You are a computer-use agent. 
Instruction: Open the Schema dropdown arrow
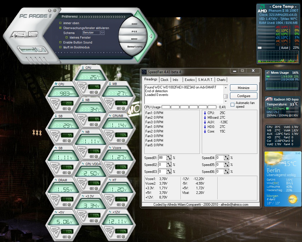pos(103,33)
